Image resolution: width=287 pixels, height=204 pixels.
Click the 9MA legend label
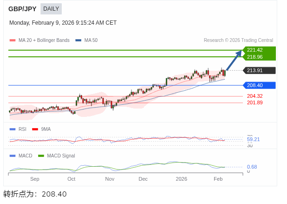coord(46,129)
